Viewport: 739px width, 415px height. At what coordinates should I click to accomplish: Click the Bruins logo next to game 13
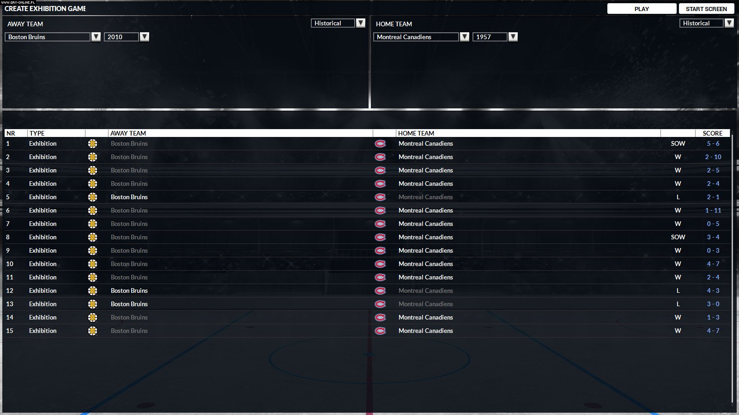click(93, 304)
